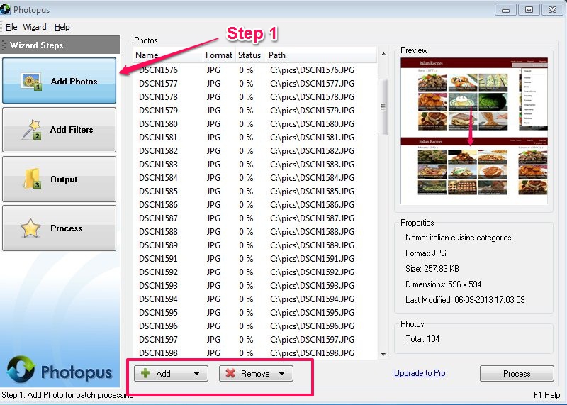567x405 pixels.
Task: Select the DSCN1589 row
Action: pyautogui.click(x=255, y=245)
